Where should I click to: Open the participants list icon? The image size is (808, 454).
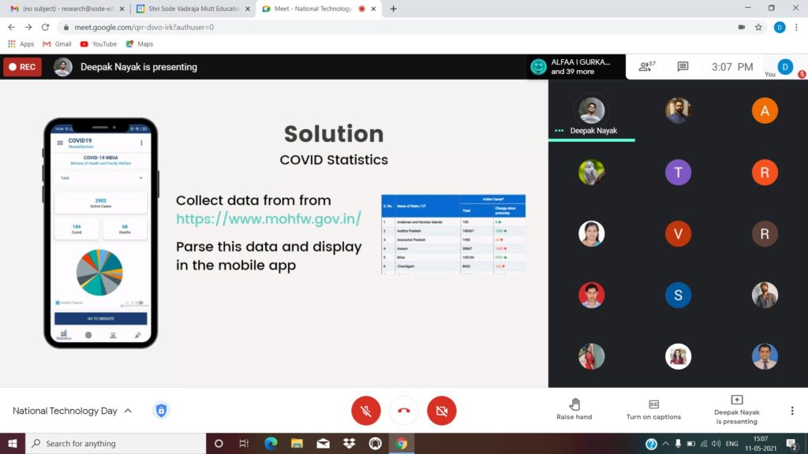[x=646, y=67]
